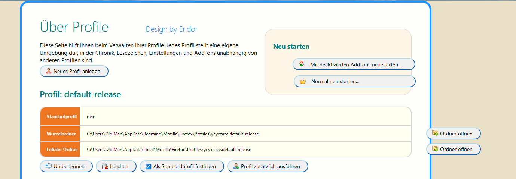Click the thumbs-up icon on Normal neu starten
516x179 pixels.
coord(303,81)
